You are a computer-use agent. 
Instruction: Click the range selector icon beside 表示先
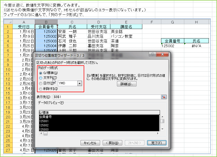click(x=164, y=97)
